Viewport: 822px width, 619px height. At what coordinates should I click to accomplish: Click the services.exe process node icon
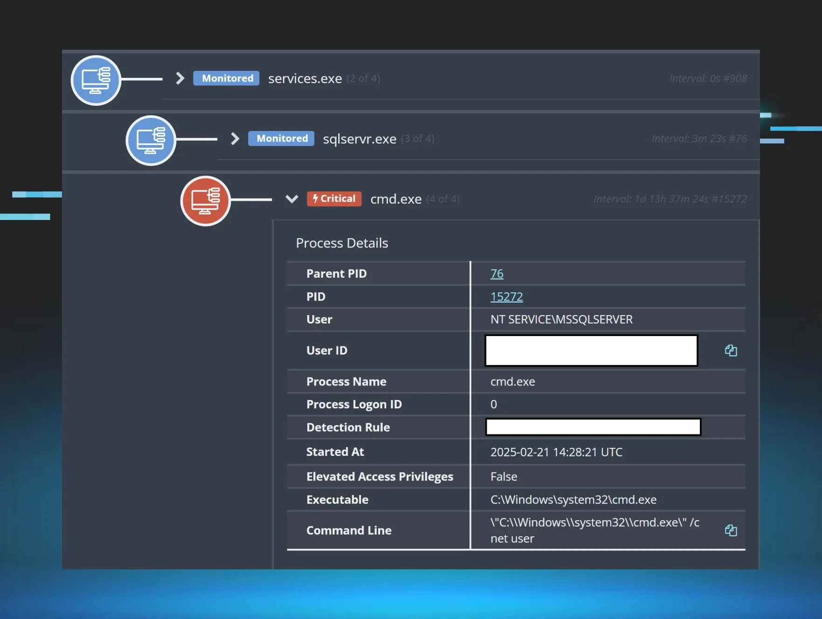[96, 80]
